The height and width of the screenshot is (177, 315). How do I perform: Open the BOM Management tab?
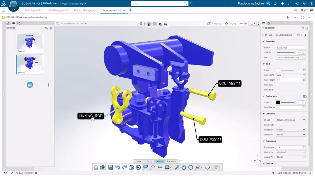58,10
